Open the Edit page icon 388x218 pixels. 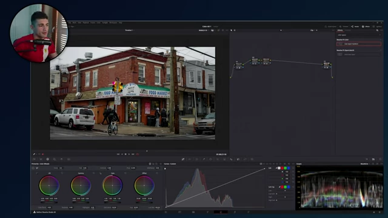193,212
